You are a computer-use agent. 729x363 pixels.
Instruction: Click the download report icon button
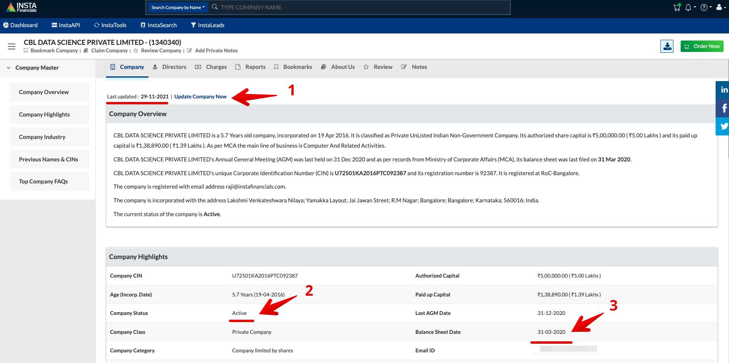[667, 46]
